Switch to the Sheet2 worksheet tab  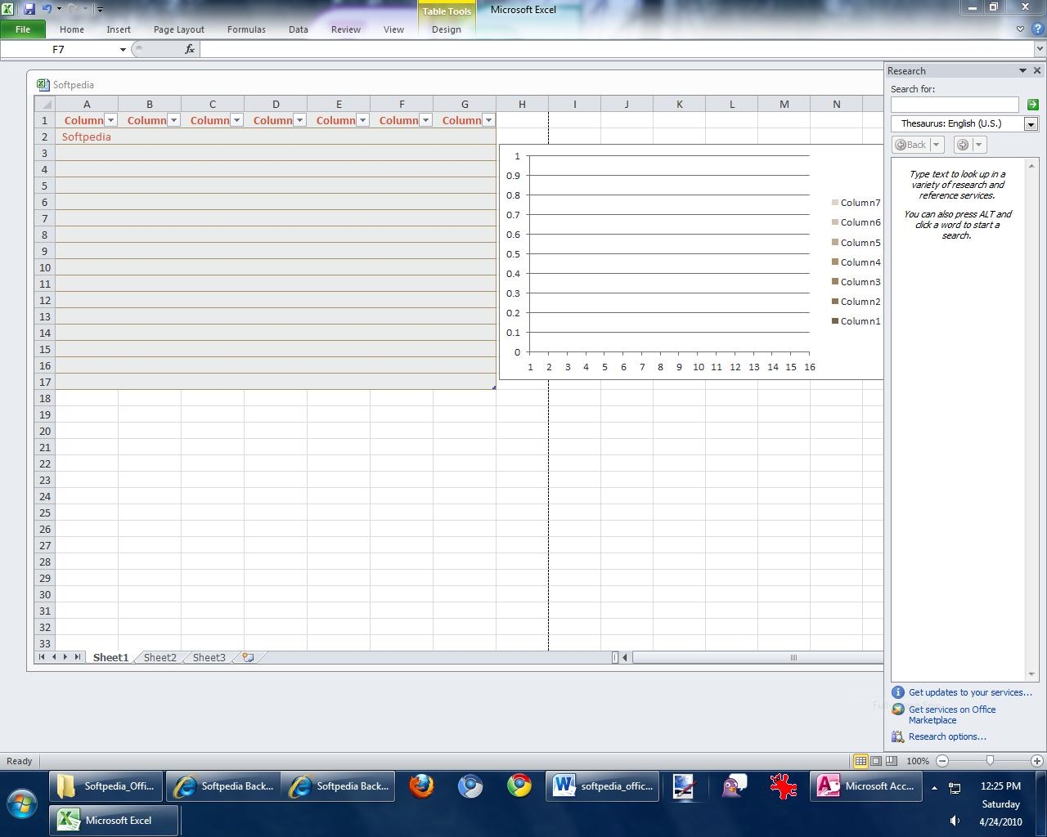coord(160,657)
